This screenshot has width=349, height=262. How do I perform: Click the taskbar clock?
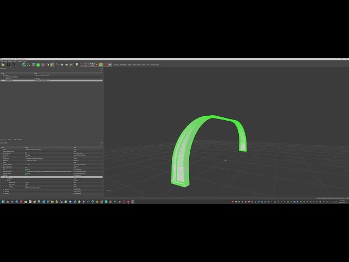tap(342, 201)
